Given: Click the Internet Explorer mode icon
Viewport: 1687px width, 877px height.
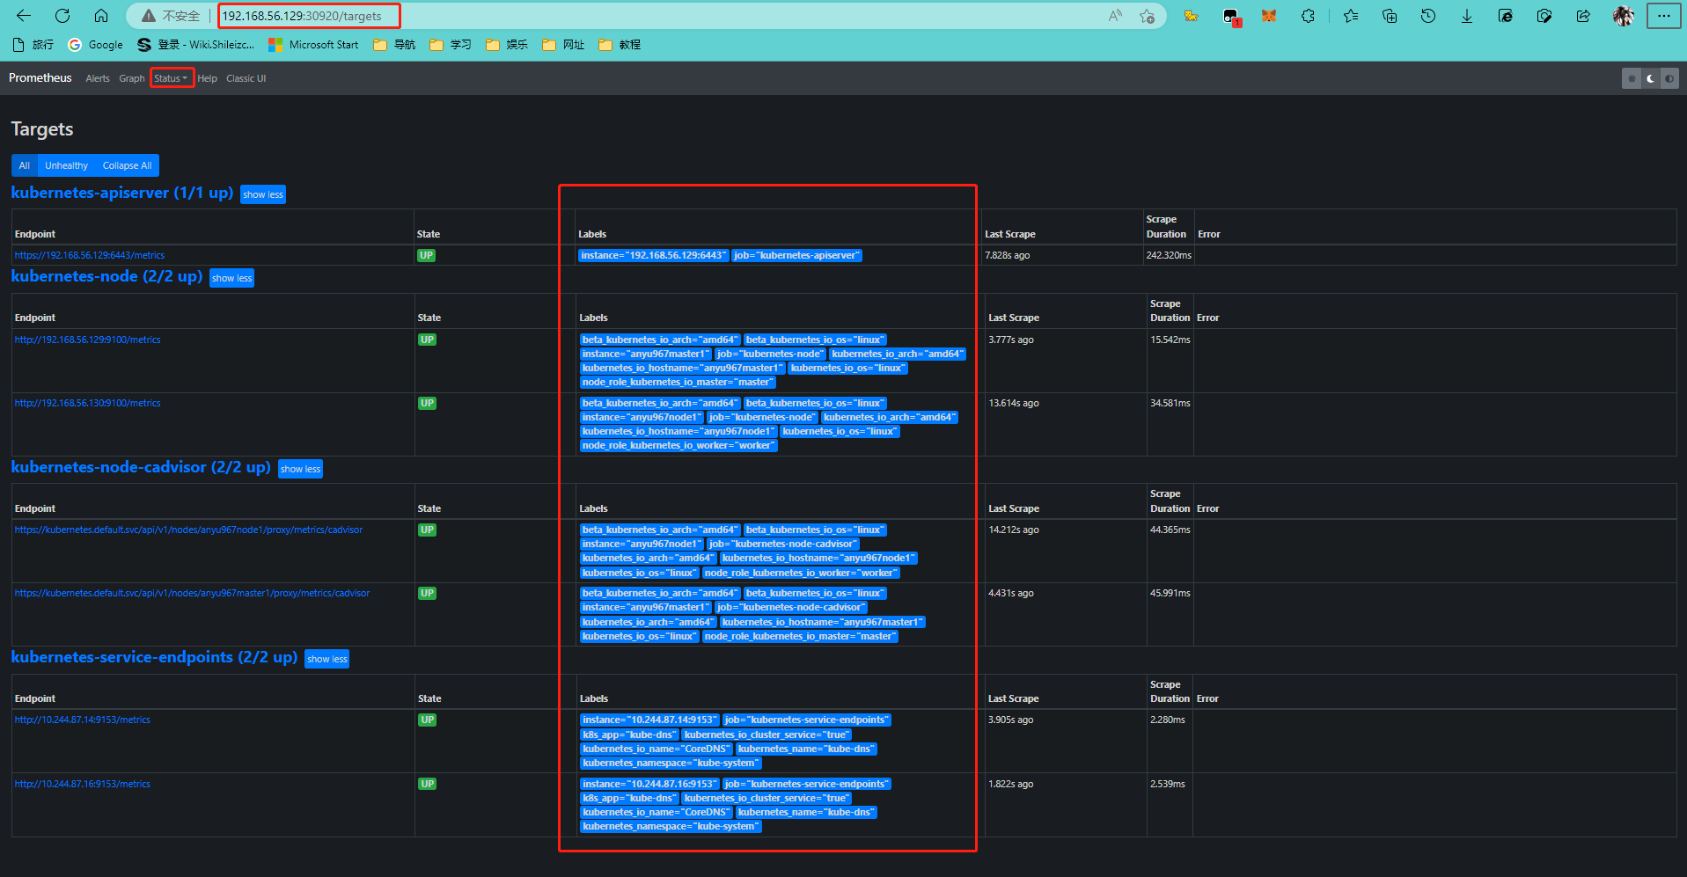Looking at the screenshot, I should click(x=1506, y=16).
